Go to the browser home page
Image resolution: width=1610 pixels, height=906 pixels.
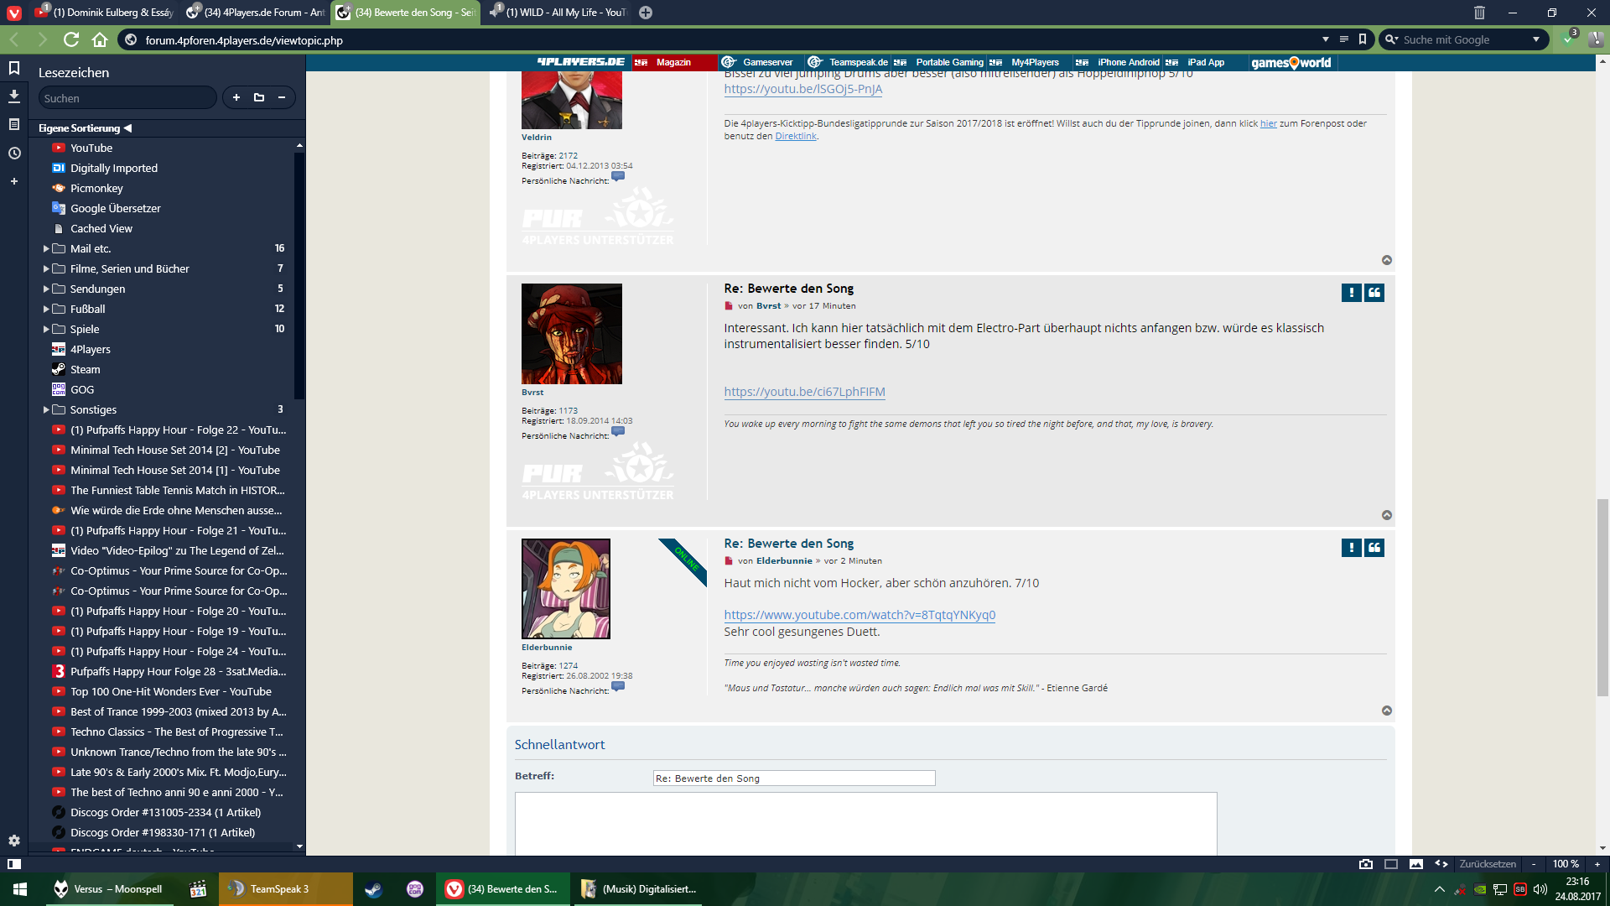(100, 39)
